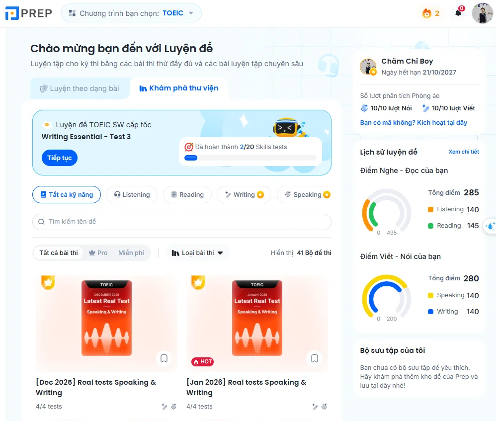Click the pen icon beside lượt Viết
Viewport: 496px width, 421px height.
click(x=426, y=108)
